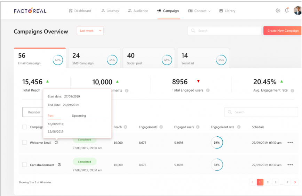
Task: Select the Upcoming tab in date popup
Action: tap(79, 116)
